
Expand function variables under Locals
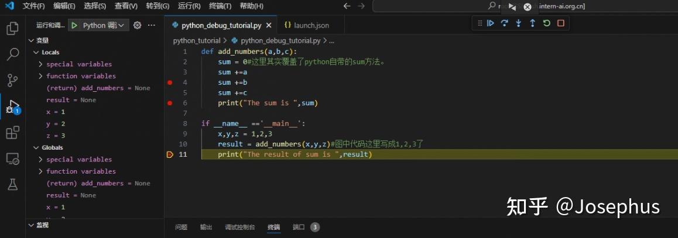tap(40, 76)
